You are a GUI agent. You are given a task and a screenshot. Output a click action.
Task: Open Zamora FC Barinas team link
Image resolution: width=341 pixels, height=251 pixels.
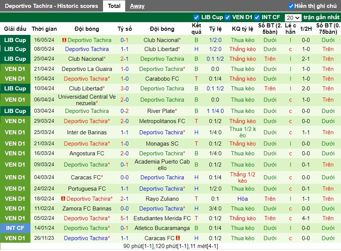click(x=87, y=209)
